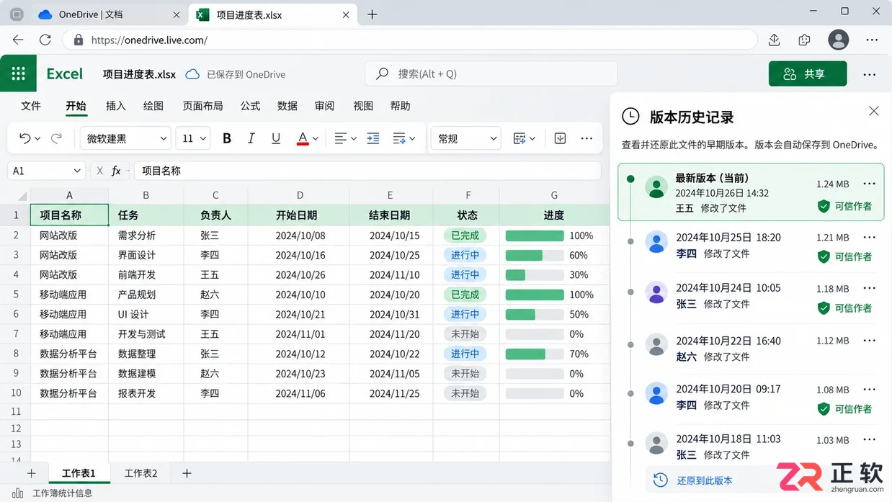The image size is (892, 502).
Task: Click the cloud saved-to-OneDrive icon
Action: 192,74
